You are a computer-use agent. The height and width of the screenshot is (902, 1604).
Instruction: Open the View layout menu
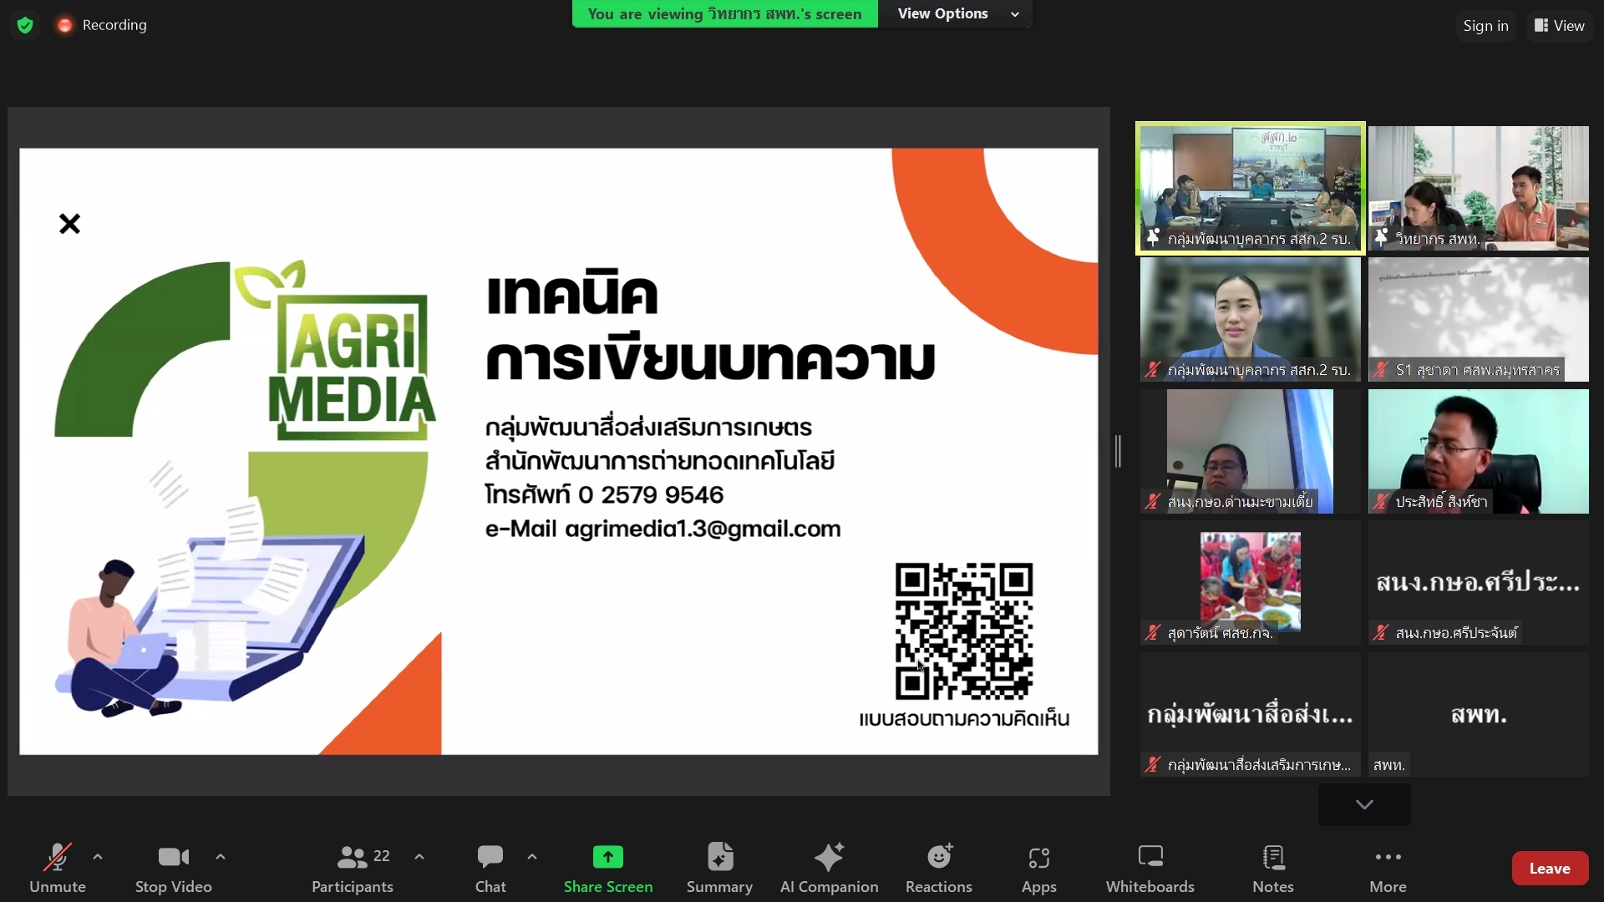tap(1560, 26)
